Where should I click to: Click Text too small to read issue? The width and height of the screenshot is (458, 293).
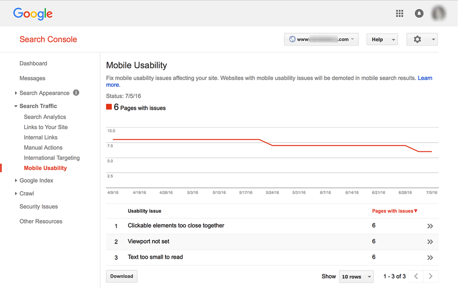click(x=155, y=257)
